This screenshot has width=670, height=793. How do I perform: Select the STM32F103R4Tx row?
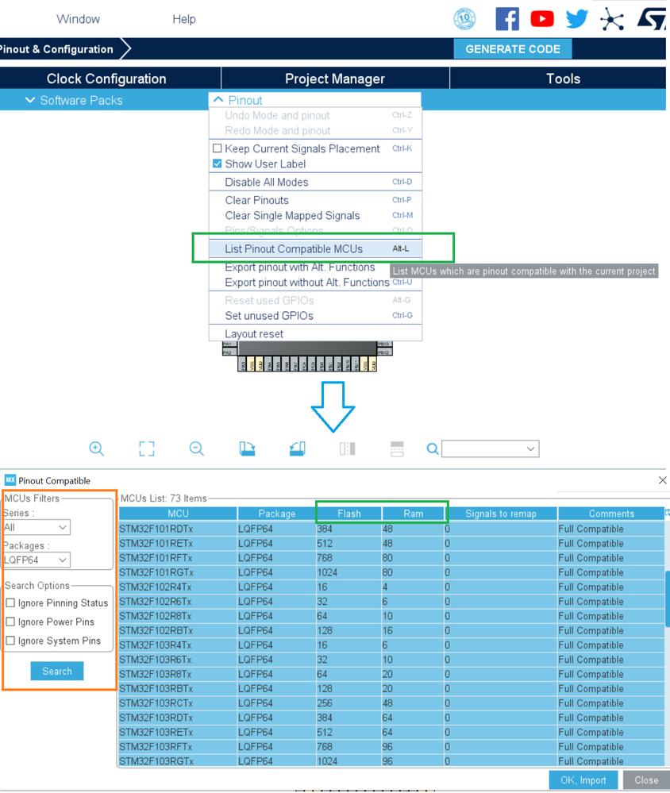click(x=391, y=645)
